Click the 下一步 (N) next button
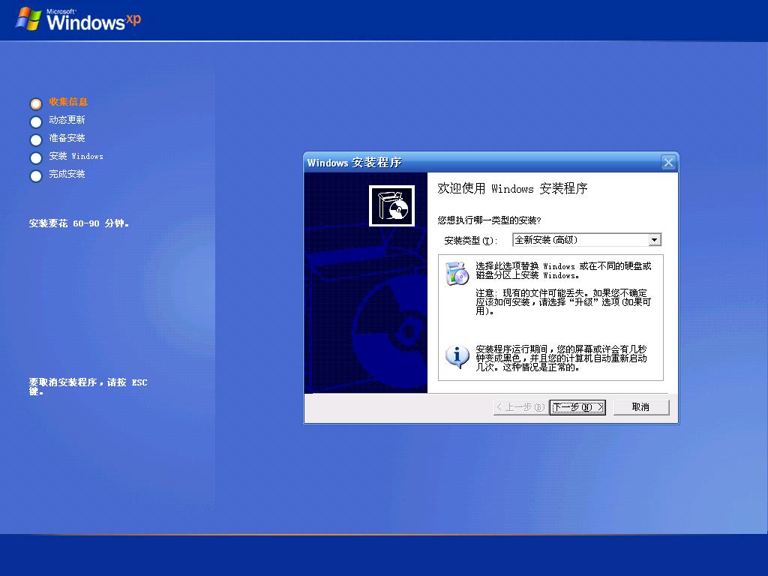 click(x=577, y=407)
